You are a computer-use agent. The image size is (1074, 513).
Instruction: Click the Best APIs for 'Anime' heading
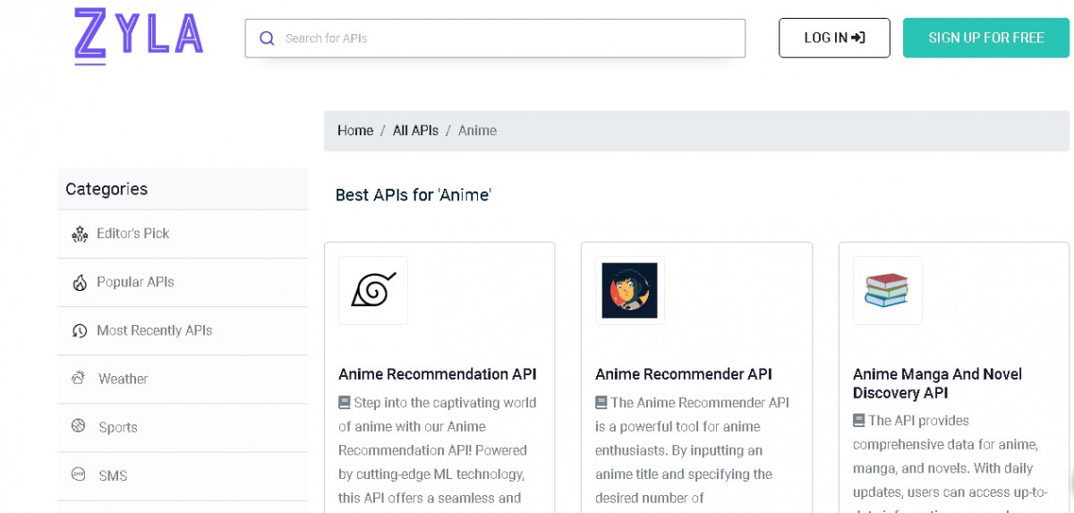pyautogui.click(x=413, y=194)
